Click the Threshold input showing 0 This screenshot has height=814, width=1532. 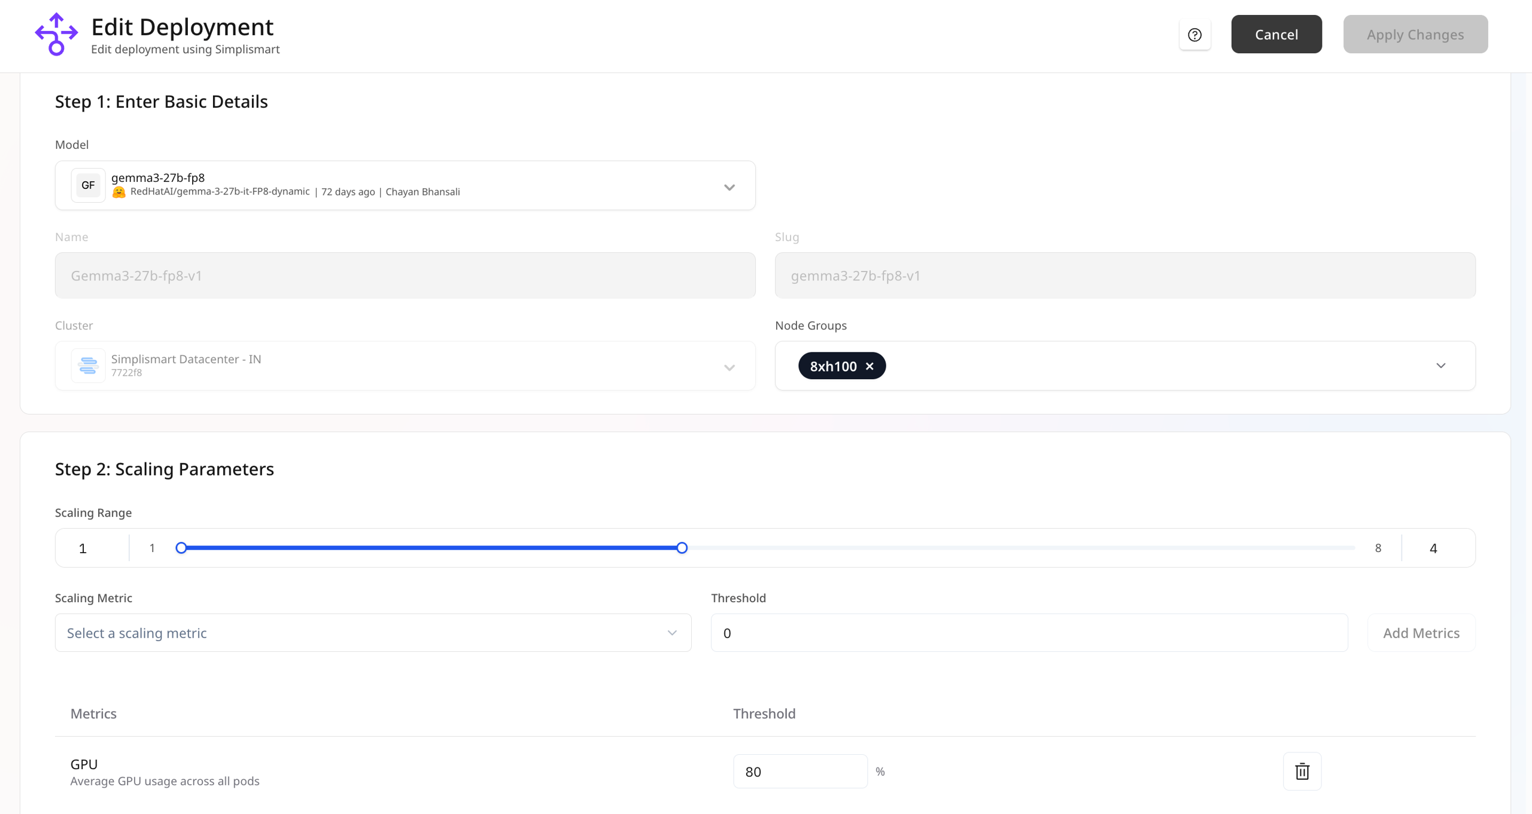click(x=1029, y=633)
